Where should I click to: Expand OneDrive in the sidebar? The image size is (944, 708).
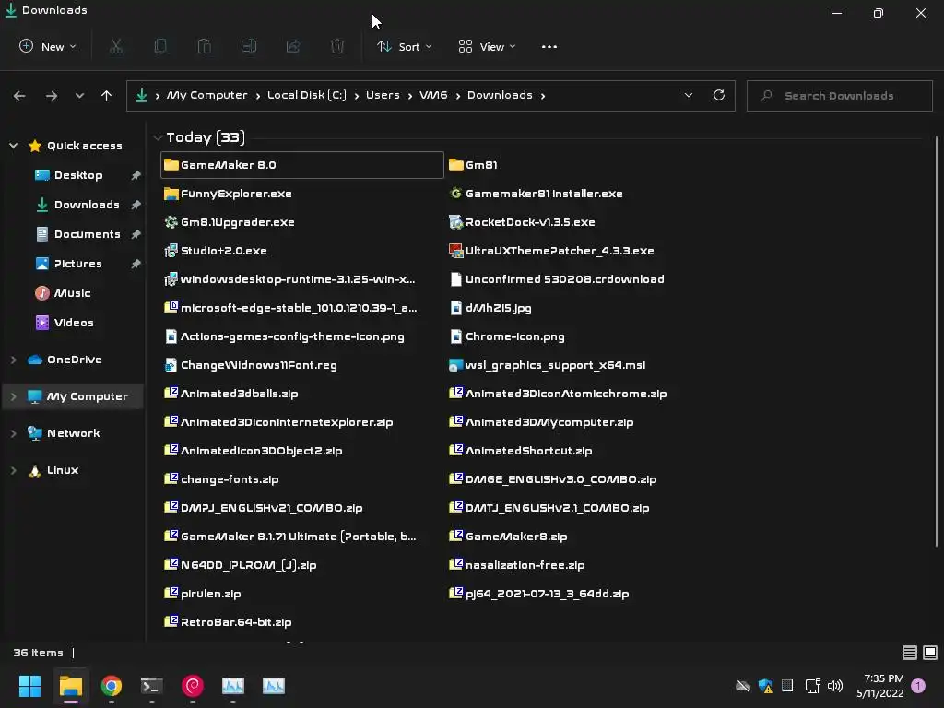[x=13, y=360]
